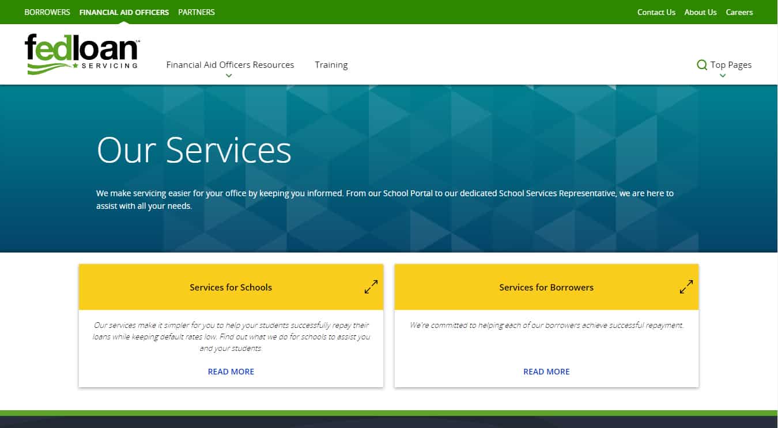Switch to the Borrowers section tab
The width and height of the screenshot is (778, 428).
[47, 12]
